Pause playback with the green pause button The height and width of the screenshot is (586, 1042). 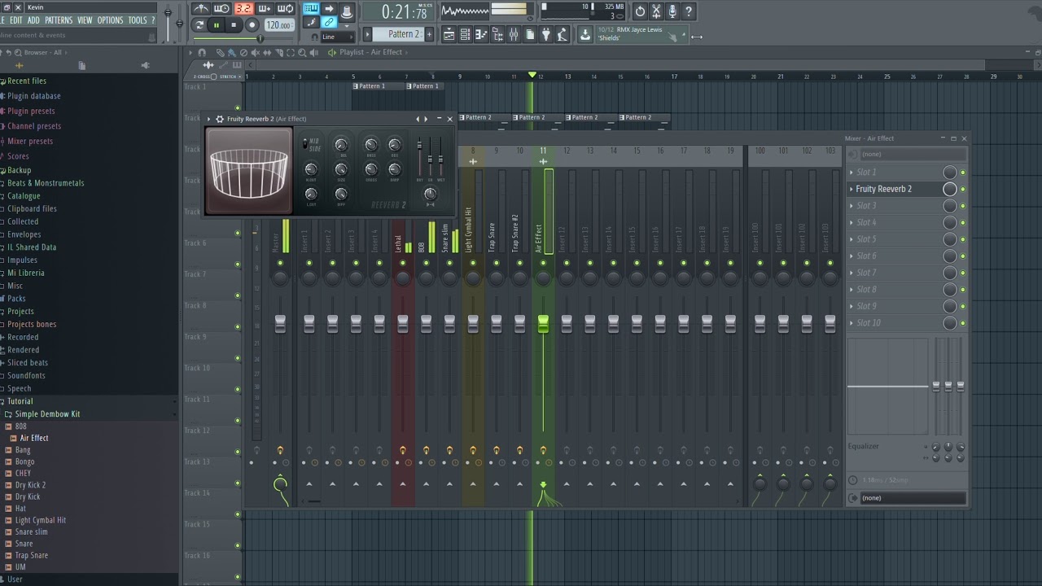(x=216, y=25)
